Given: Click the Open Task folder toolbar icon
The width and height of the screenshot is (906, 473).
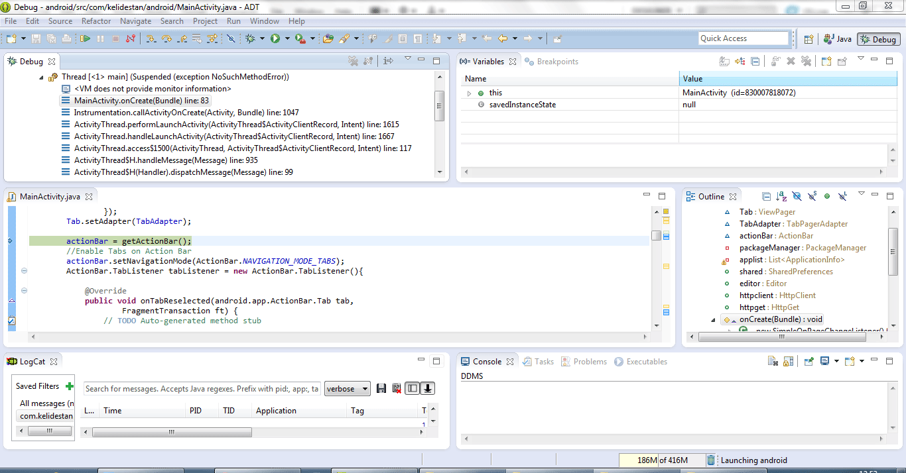Looking at the screenshot, I should 328,38.
